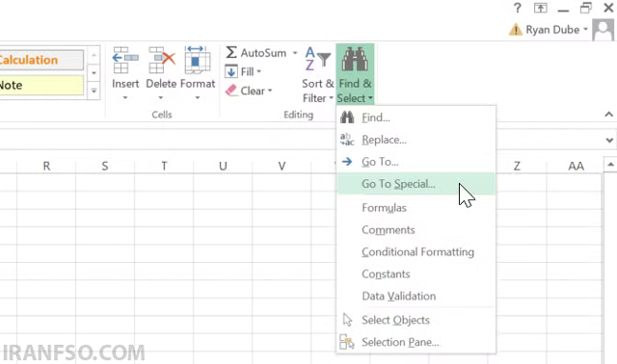Collapse the ribbon with the chevron

608,115
